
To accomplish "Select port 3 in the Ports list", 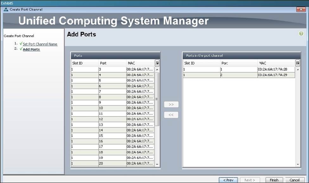I will 113,69.
